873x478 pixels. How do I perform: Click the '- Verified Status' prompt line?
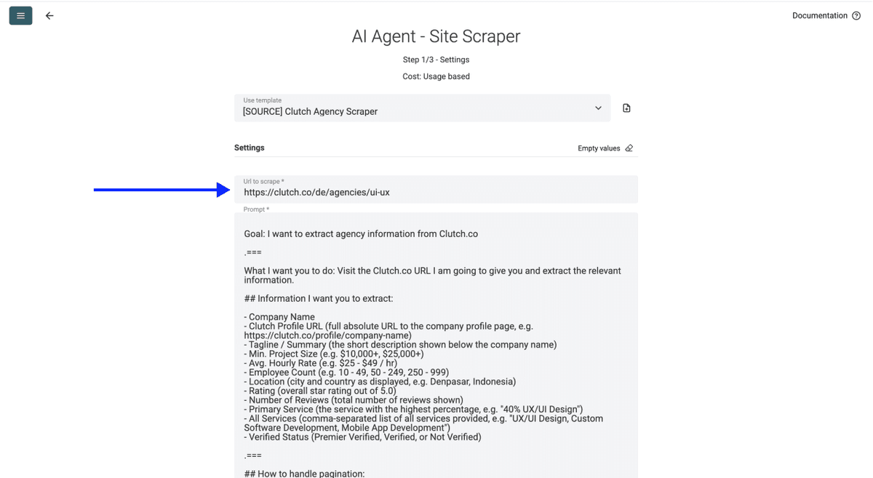tap(362, 437)
